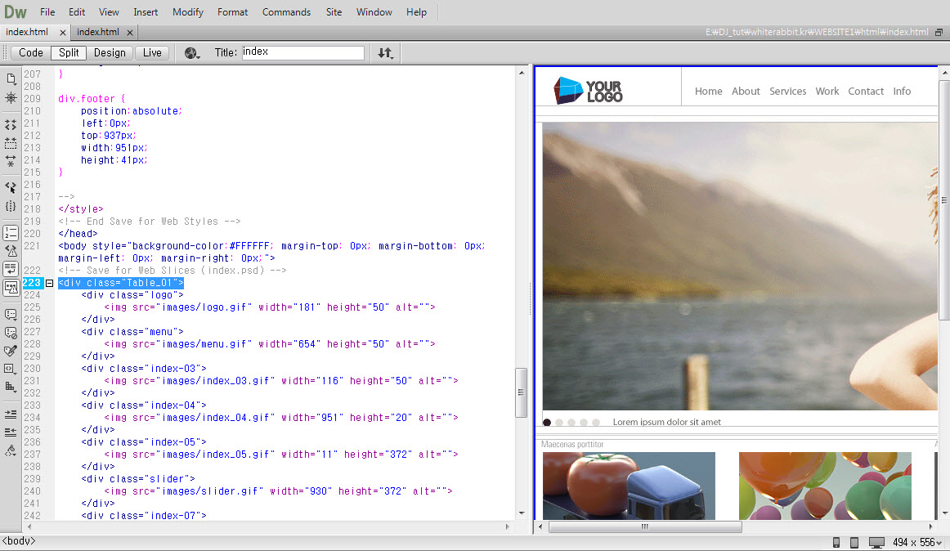Collapse the code block at line 223
Image resolution: width=950 pixels, height=551 pixels.
coord(49,283)
